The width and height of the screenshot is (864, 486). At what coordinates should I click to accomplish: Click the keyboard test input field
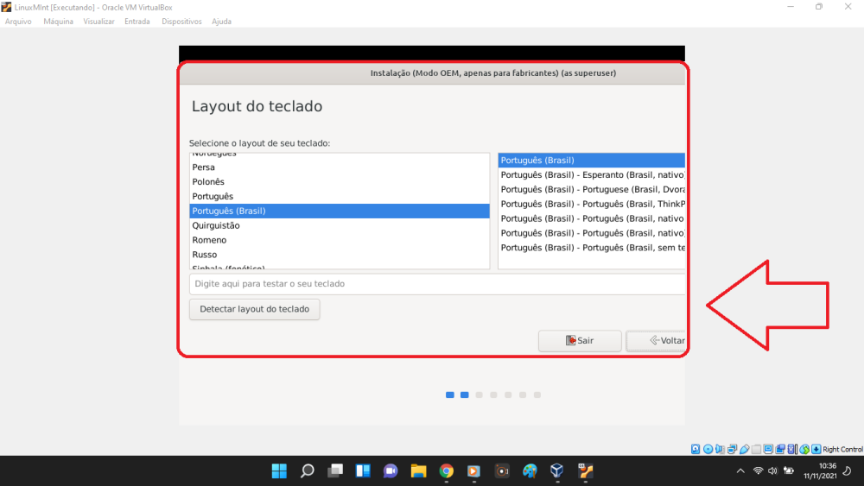coord(436,284)
